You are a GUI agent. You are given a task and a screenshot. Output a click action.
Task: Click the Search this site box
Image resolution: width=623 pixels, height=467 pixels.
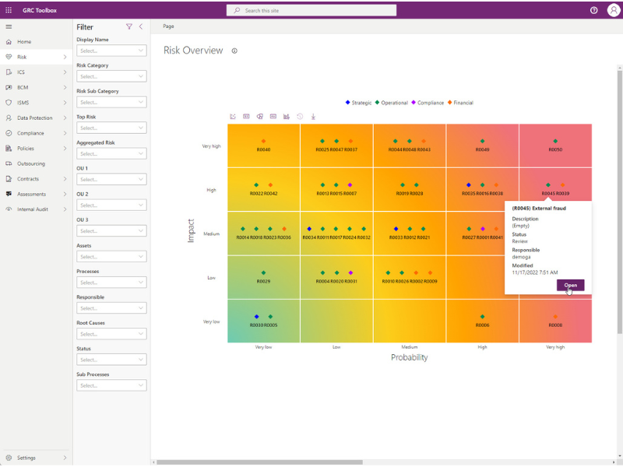pyautogui.click(x=311, y=10)
